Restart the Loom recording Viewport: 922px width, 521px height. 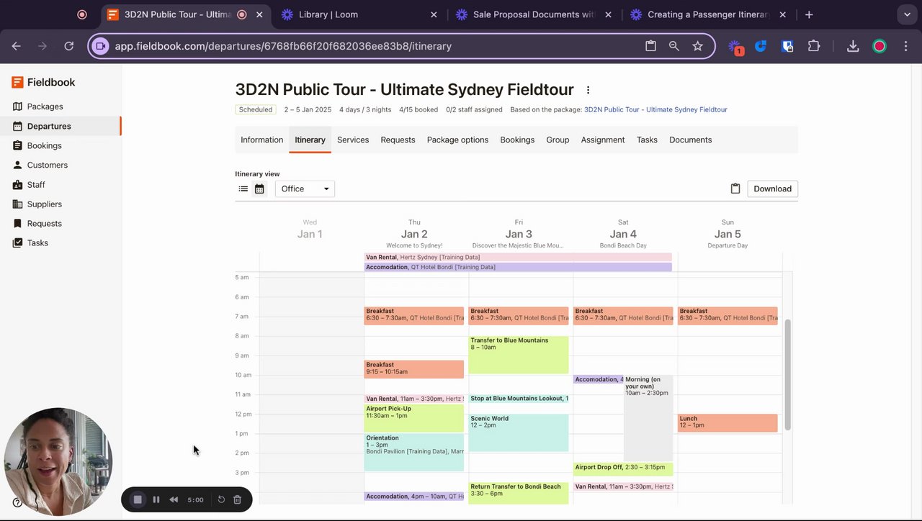click(221, 499)
